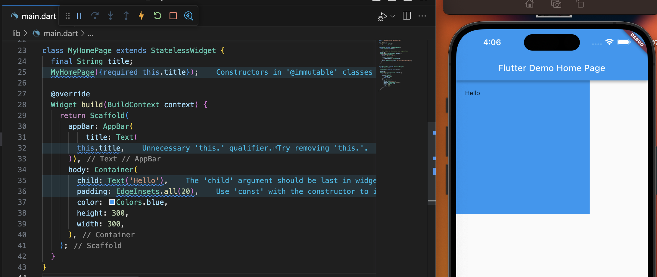Screen dimensions: 657x277
Task: Click the main.dart breadcrumb item
Action: pyautogui.click(x=61, y=33)
